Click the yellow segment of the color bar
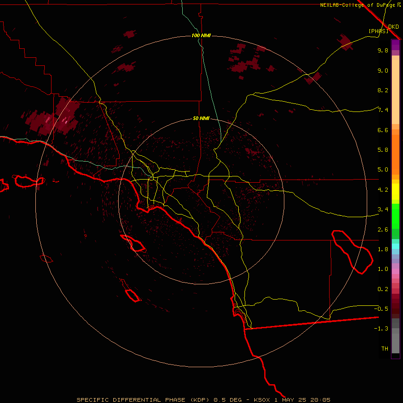The image size is (403, 403). pyautogui.click(x=395, y=192)
